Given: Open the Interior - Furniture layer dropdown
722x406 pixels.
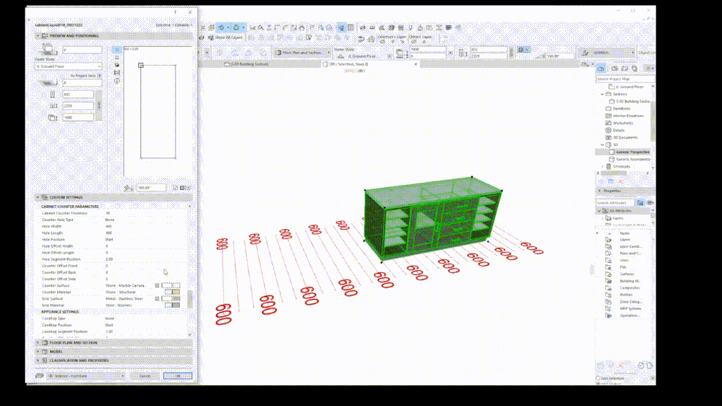Looking at the screenshot, I should pyautogui.click(x=86, y=376).
